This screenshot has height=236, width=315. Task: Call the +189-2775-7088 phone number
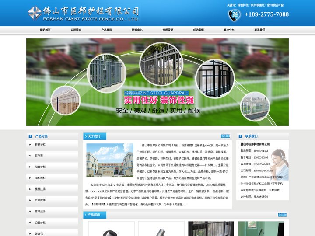click(x=266, y=14)
